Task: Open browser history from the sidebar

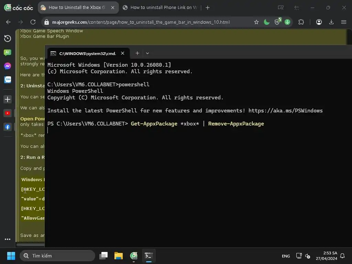Action: pyautogui.click(x=8, y=38)
